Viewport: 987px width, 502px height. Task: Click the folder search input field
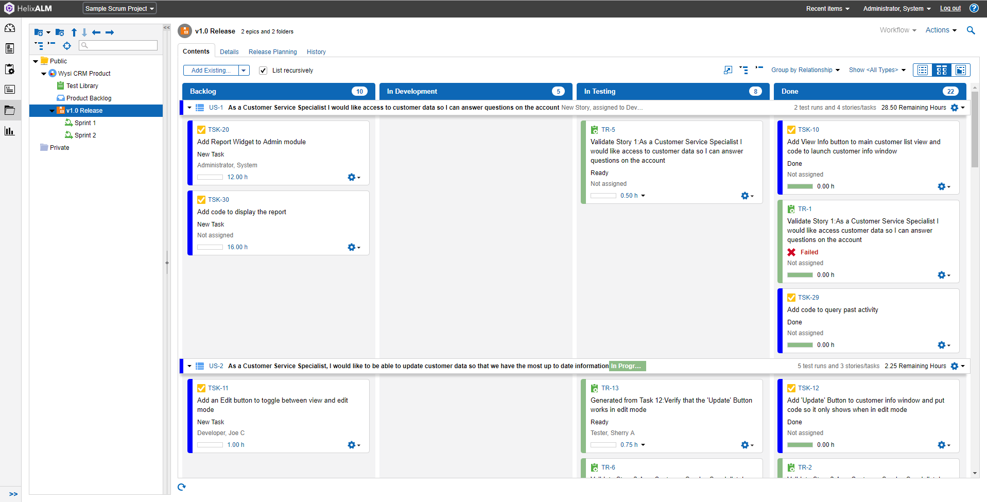pyautogui.click(x=118, y=45)
